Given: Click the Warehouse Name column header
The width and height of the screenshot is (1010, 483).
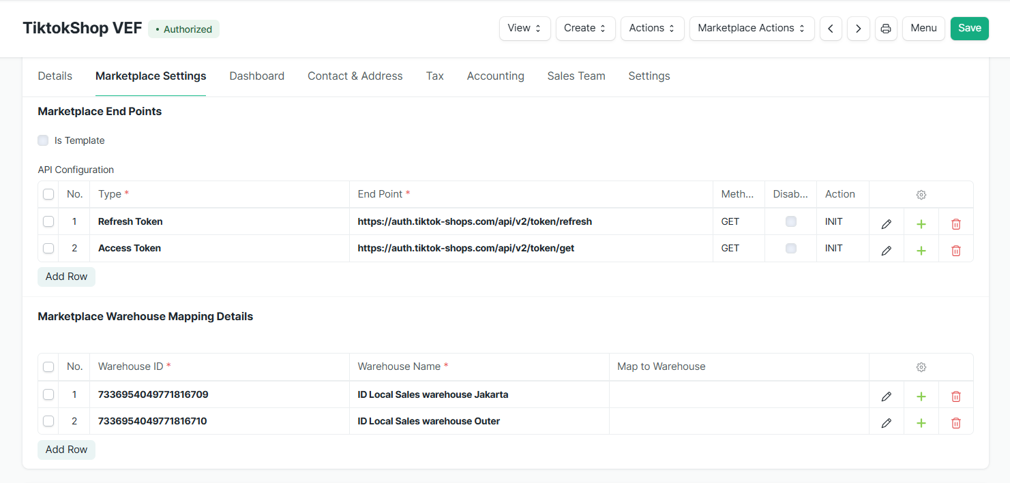Looking at the screenshot, I should click(x=479, y=367).
